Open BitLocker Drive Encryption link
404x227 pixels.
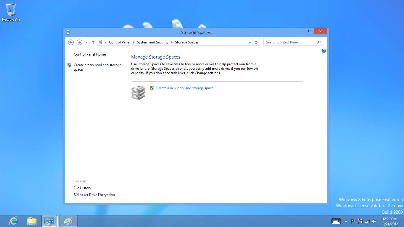(x=94, y=195)
